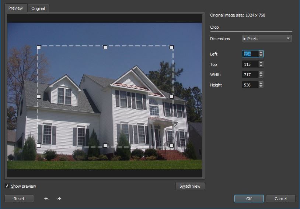Switch to the Preview tab
This screenshot has height=209, width=300.
point(15,8)
